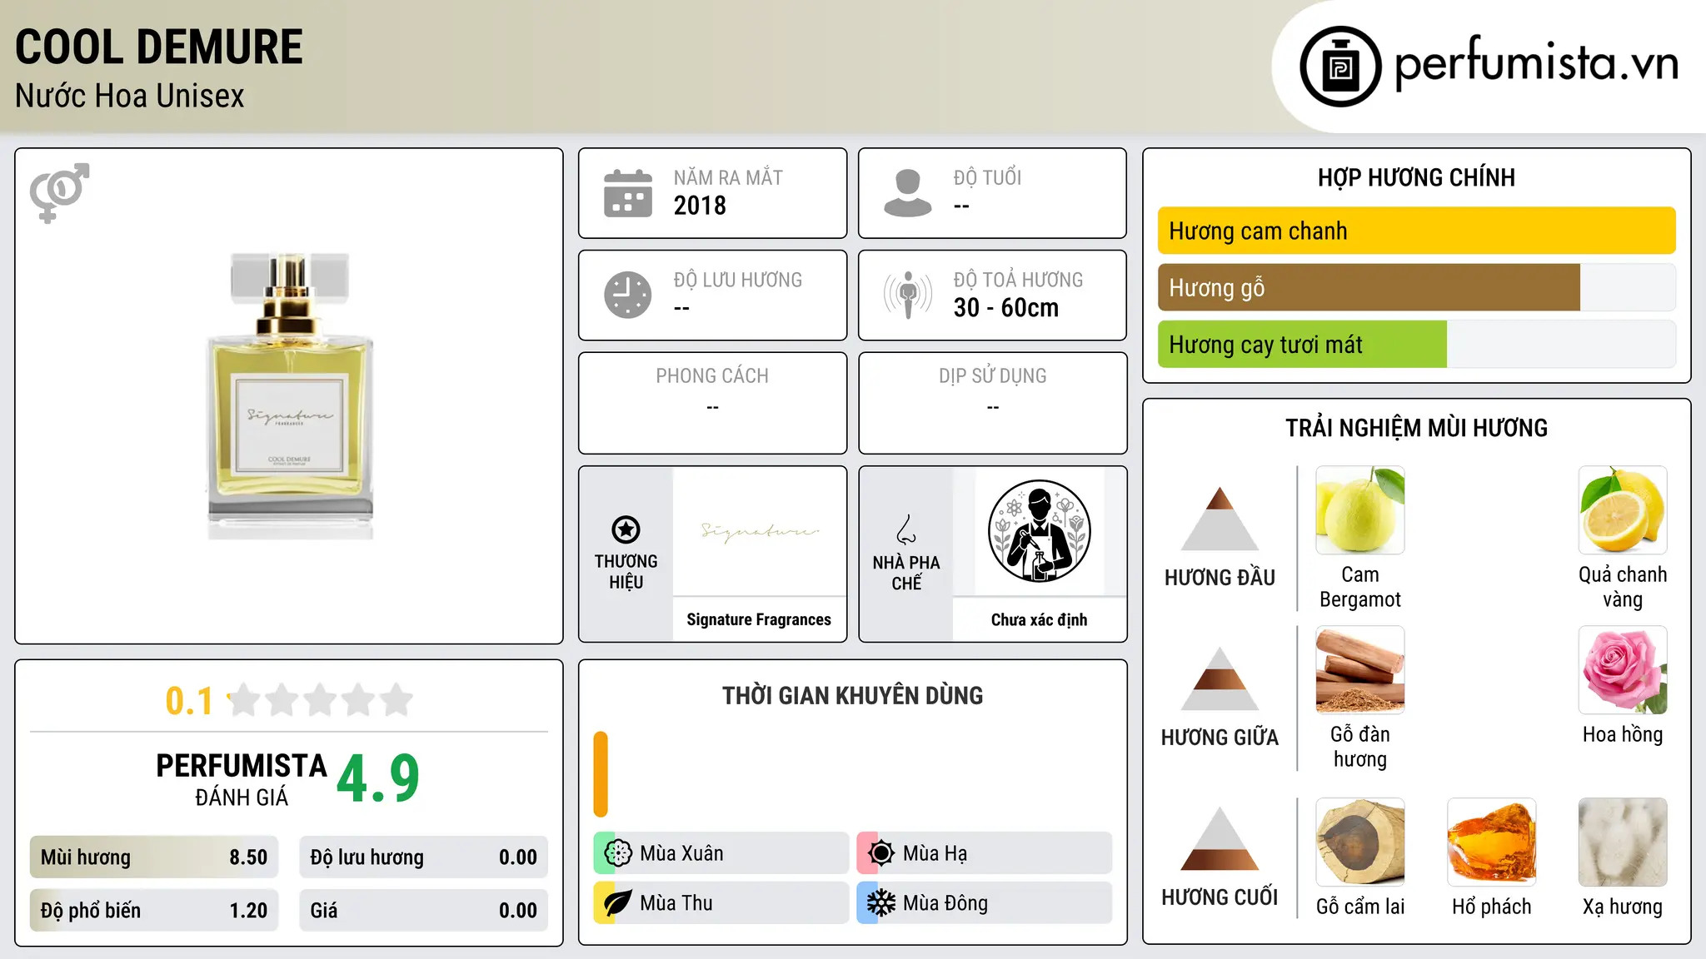The image size is (1706, 959).
Task: Open the Signature Fragrances brand link
Action: click(x=759, y=619)
